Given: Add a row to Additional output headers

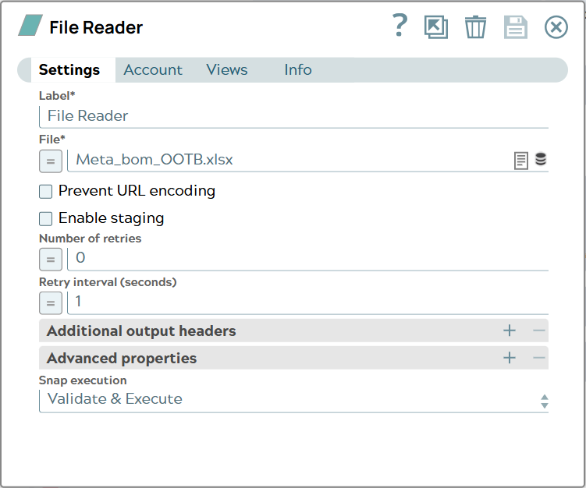Looking at the screenshot, I should pyautogui.click(x=510, y=331).
